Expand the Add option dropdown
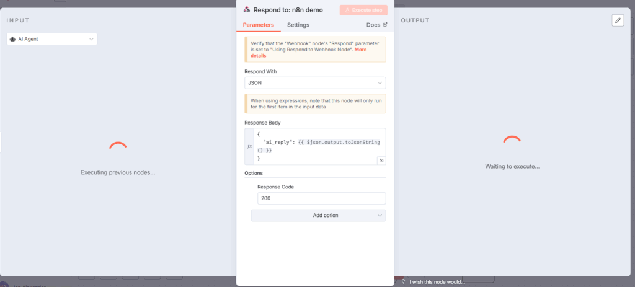This screenshot has height=287, width=635. (318, 215)
